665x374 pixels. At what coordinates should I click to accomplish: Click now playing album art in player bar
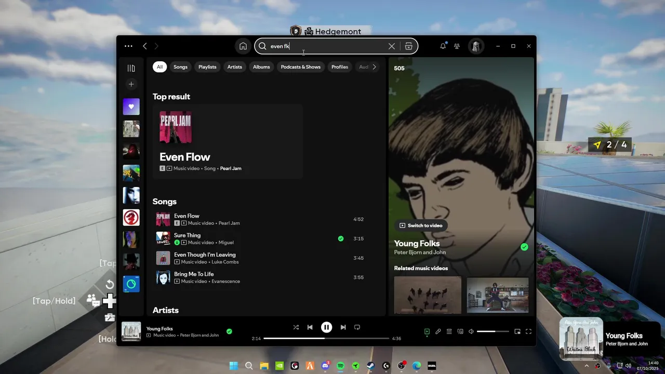pos(131,331)
